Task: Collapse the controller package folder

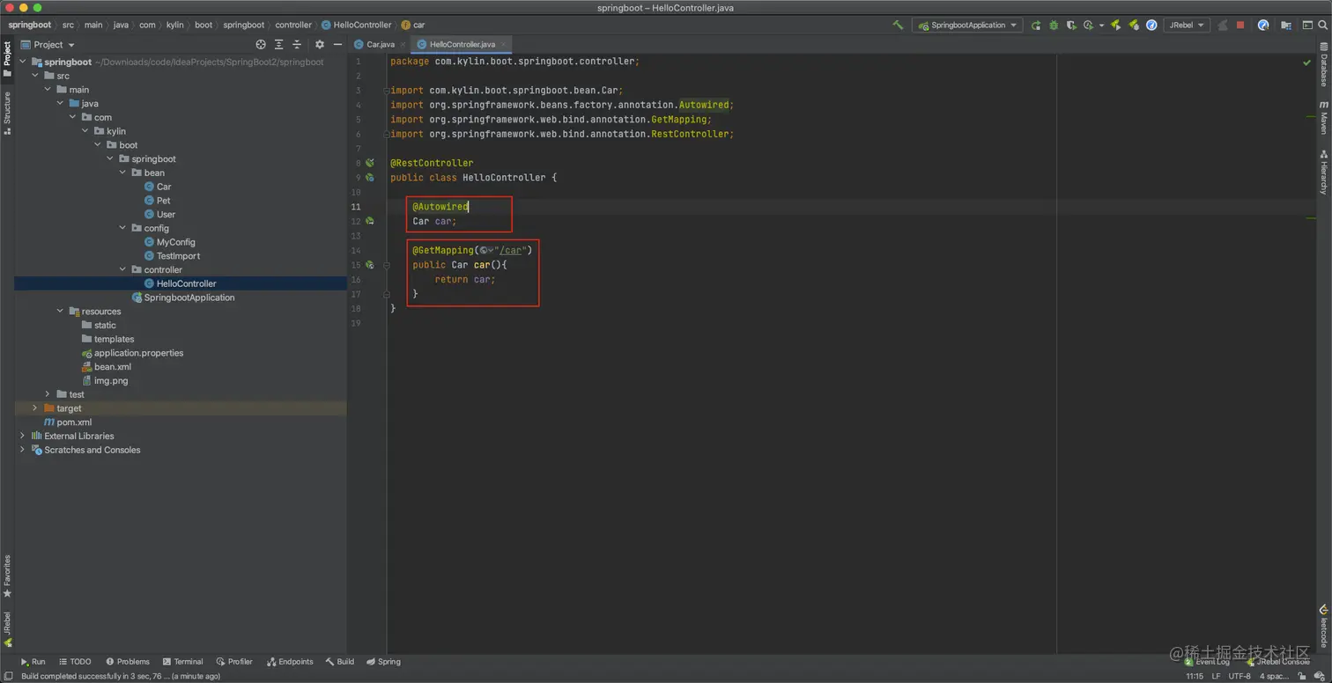Action: [x=122, y=269]
